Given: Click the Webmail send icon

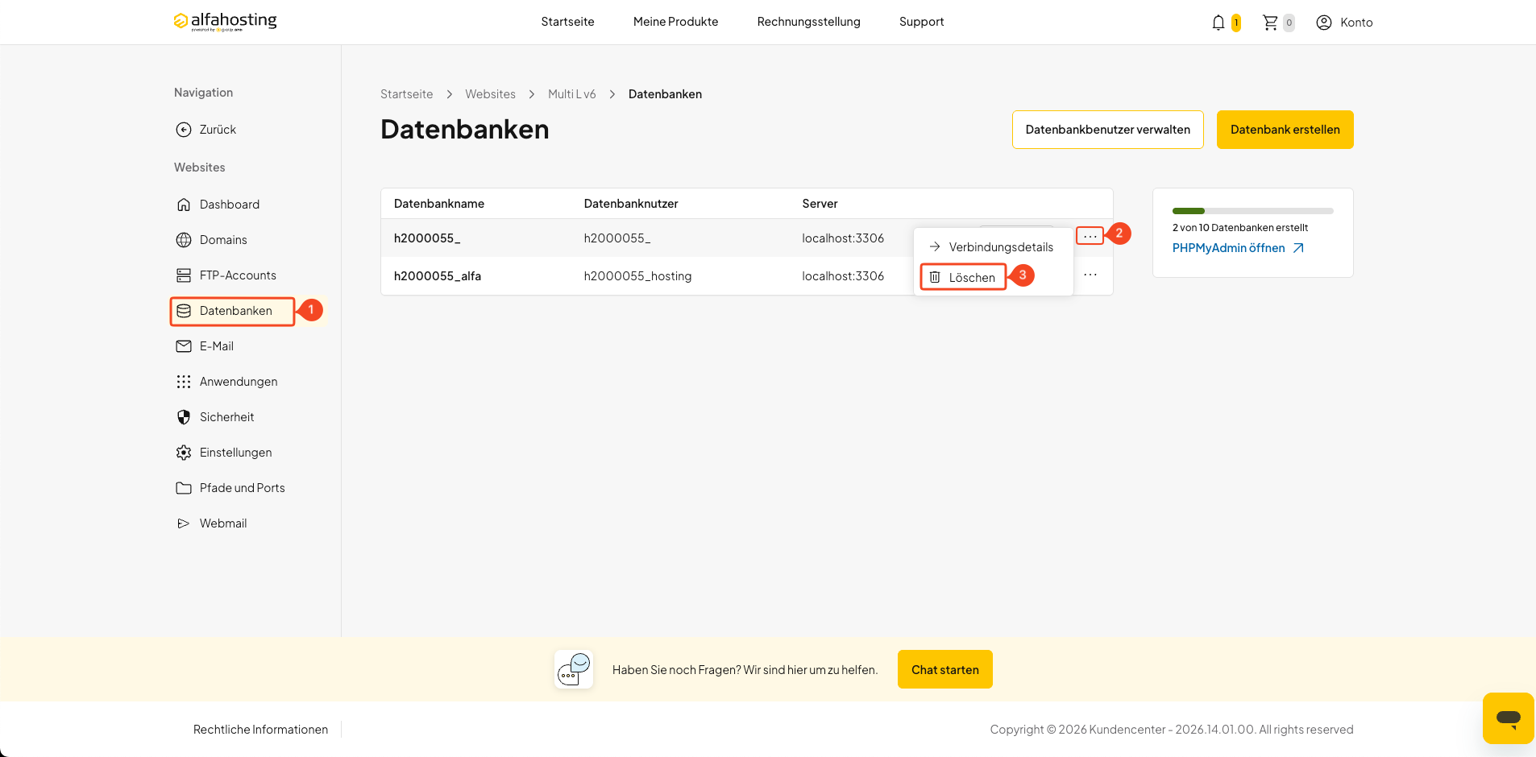Looking at the screenshot, I should [x=184, y=523].
